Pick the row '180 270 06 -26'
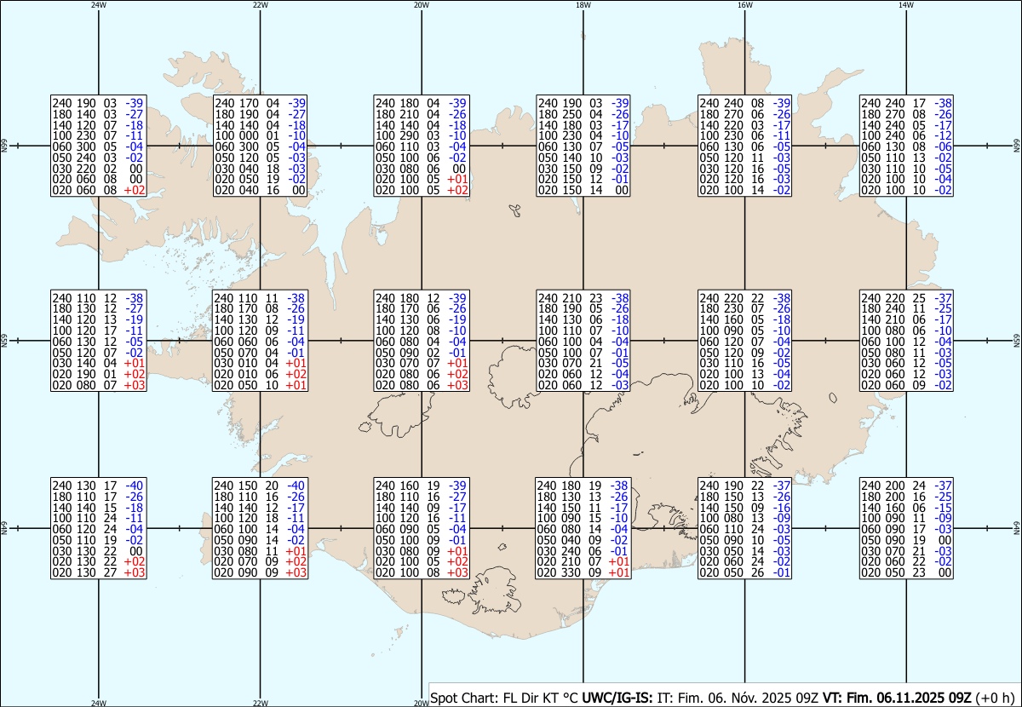 745,113
